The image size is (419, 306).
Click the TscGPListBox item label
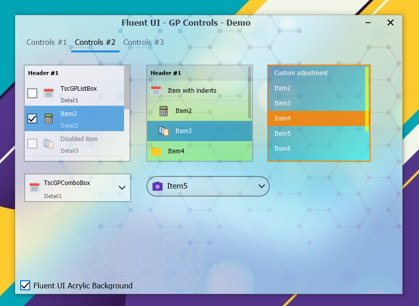tap(79, 89)
